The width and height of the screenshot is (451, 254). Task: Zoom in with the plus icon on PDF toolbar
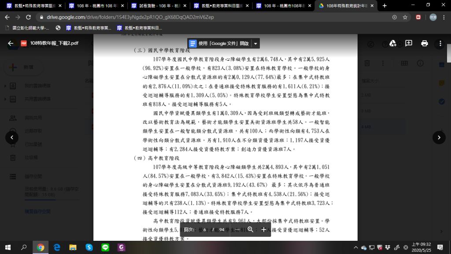[264, 230]
